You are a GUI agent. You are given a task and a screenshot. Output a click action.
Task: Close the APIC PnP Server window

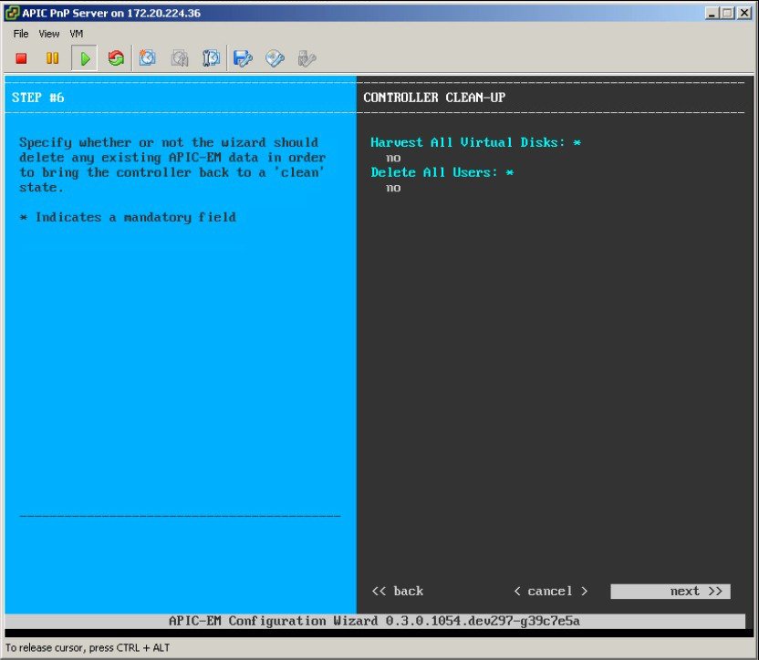744,13
